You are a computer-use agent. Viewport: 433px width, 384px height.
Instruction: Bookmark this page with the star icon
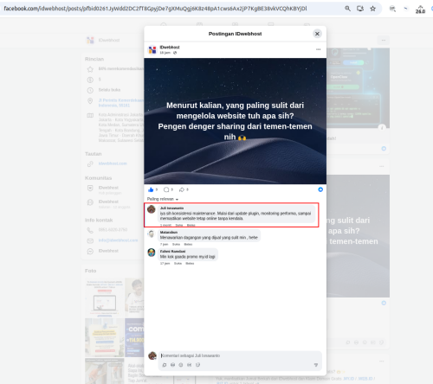pos(372,9)
